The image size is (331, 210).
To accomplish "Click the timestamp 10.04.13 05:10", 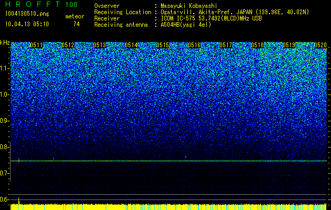I will coord(27,24).
